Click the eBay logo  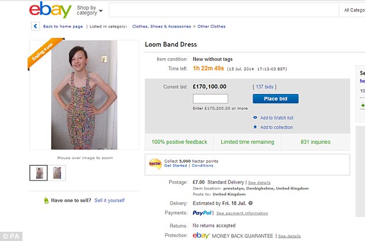tap(50, 10)
